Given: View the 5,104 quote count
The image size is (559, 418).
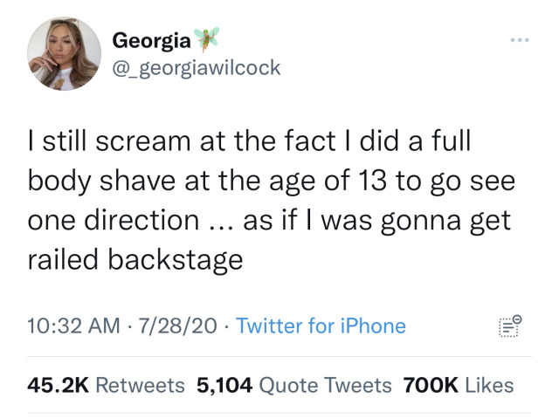Looking at the screenshot, I should (x=225, y=384).
